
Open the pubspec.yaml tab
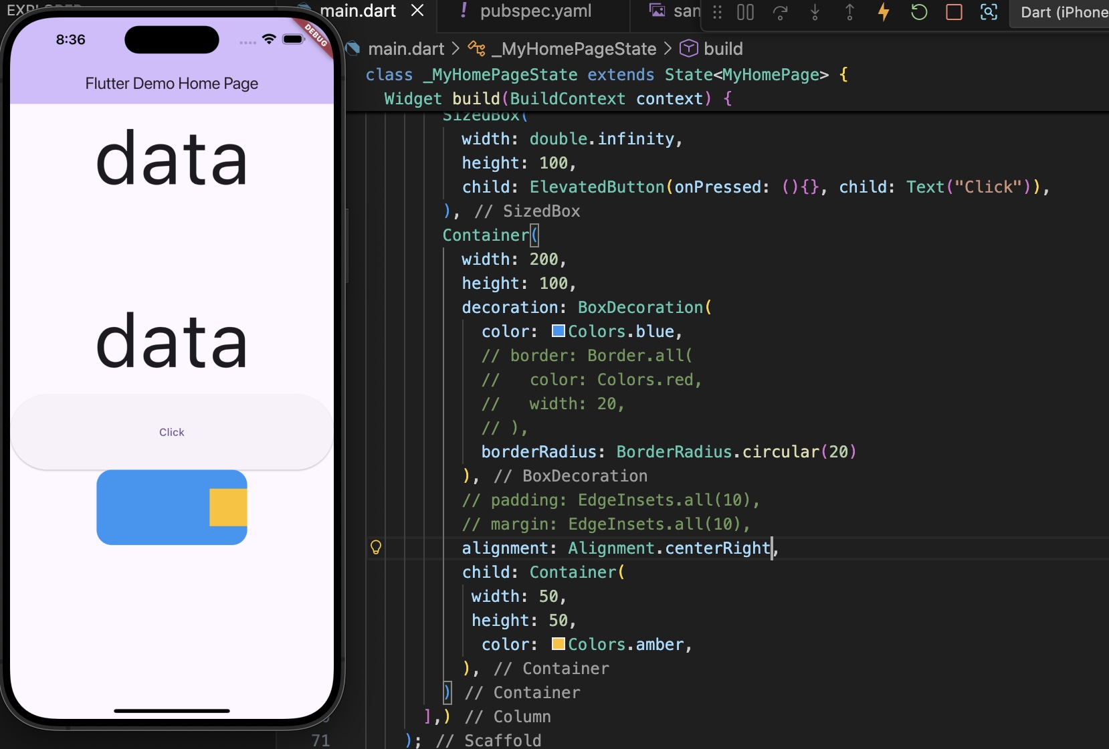point(536,11)
